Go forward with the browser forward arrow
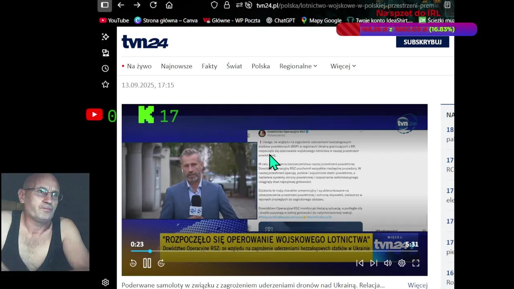The height and width of the screenshot is (289, 514). coord(137,5)
